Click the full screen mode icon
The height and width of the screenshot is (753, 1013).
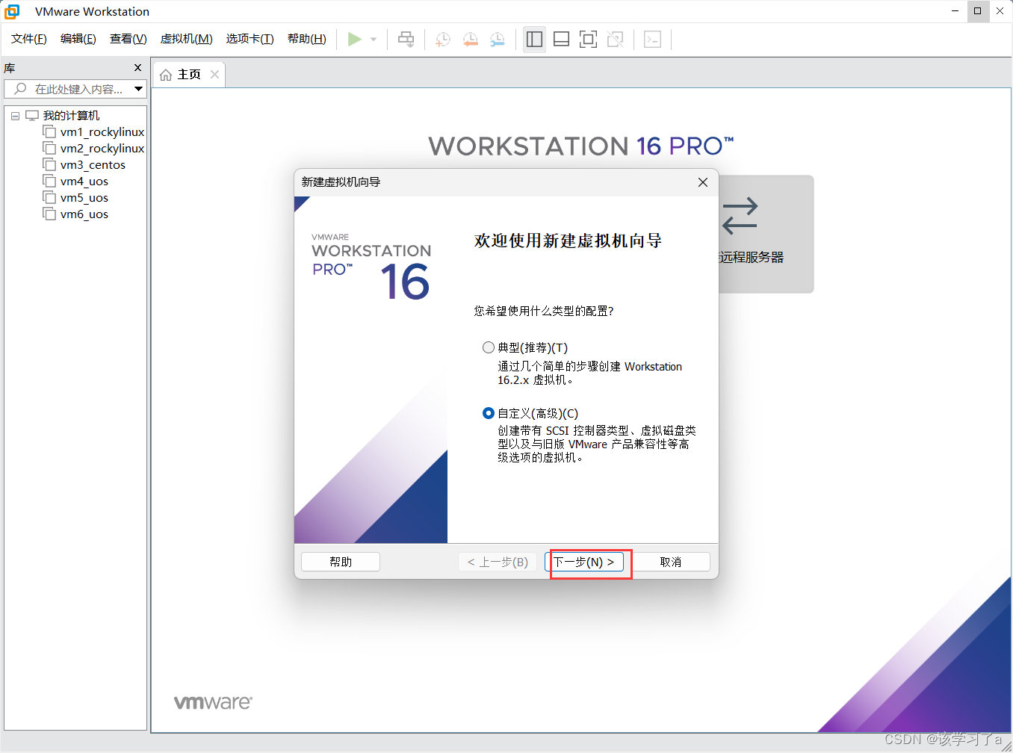(x=589, y=39)
